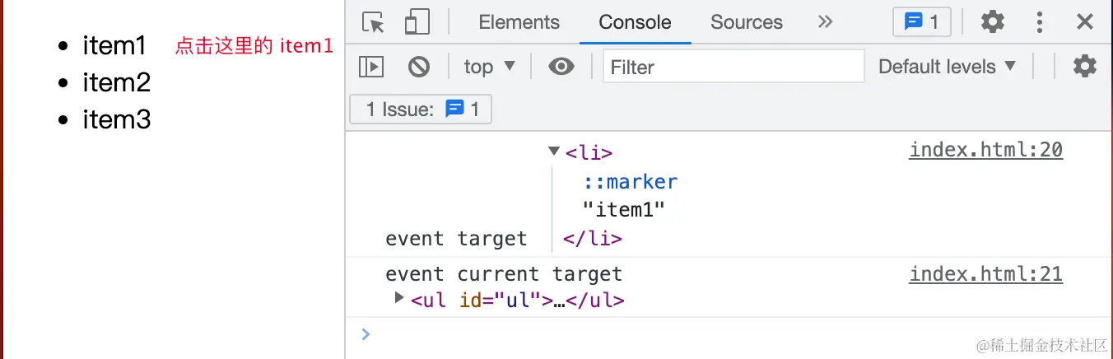
Task: Click item1 in the page list
Action: click(x=114, y=45)
